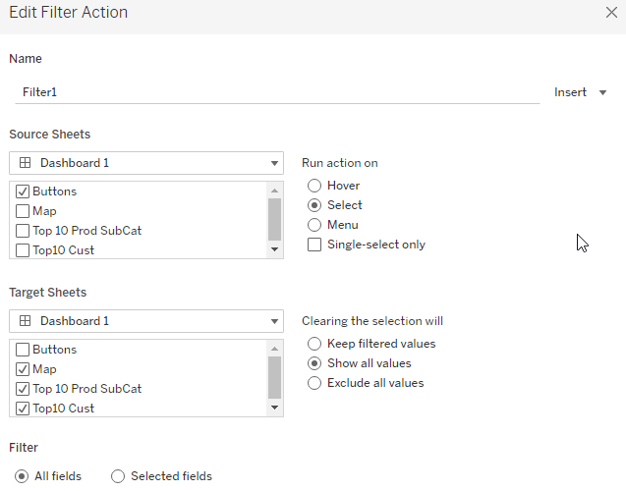This screenshot has height=491, width=626.
Task: Check Top10 Cust in Source Sheets
Action: click(x=23, y=250)
